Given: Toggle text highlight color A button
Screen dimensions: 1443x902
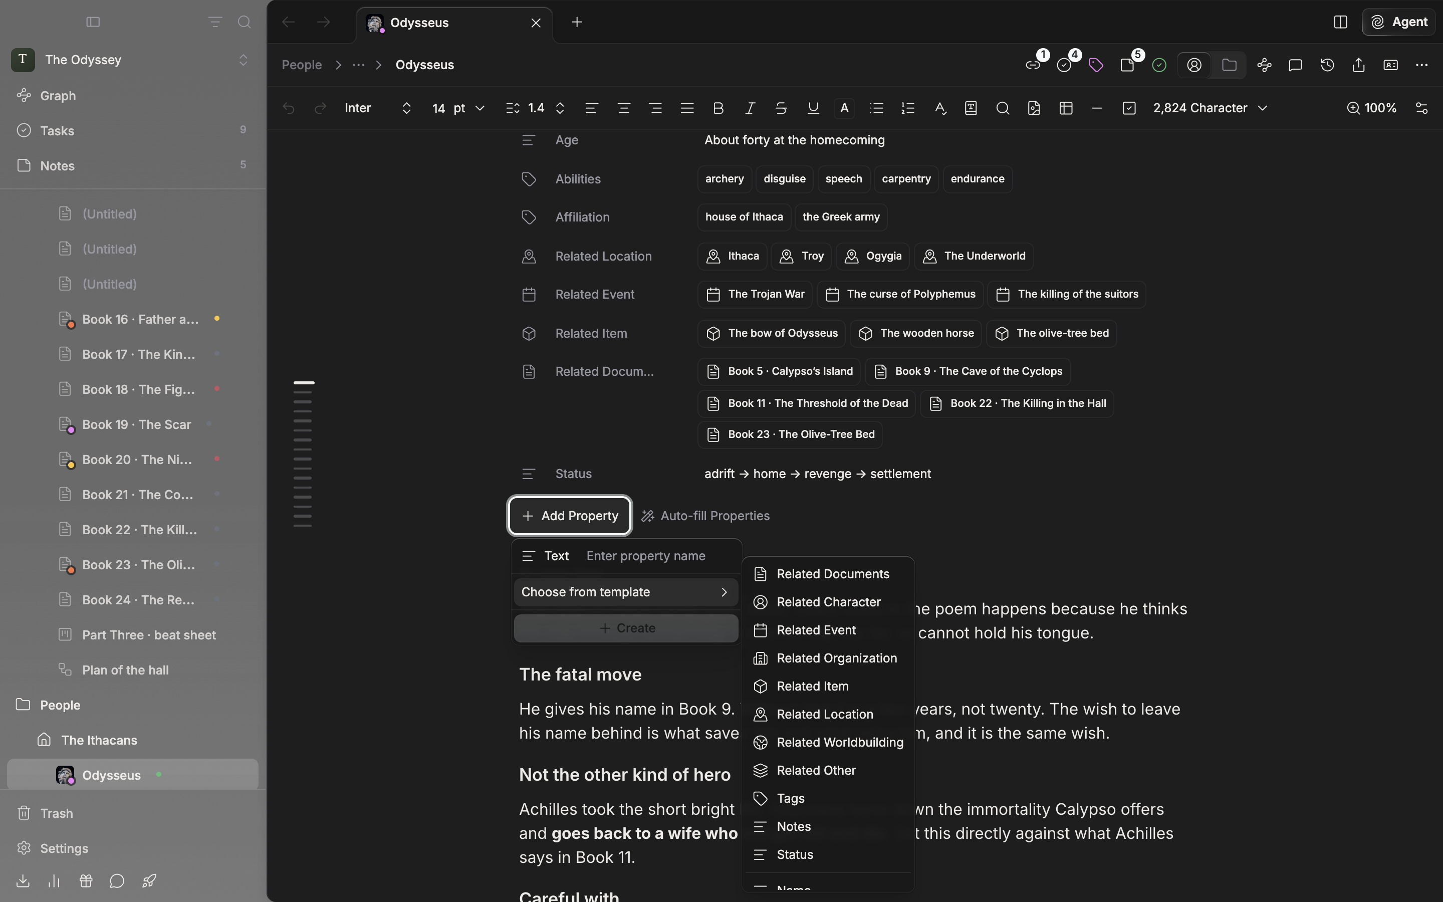Looking at the screenshot, I should tap(844, 108).
